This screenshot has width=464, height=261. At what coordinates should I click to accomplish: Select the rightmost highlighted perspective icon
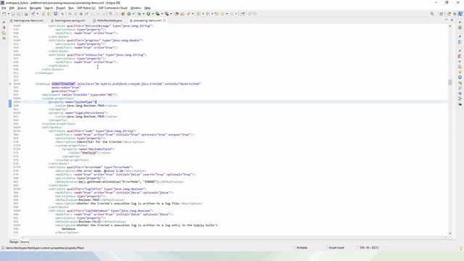pos(460,14)
